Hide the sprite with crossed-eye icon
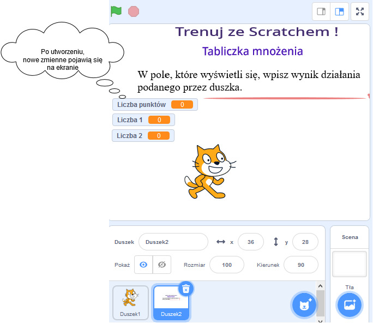Viewport: 373px width, 323px height. 162,265
